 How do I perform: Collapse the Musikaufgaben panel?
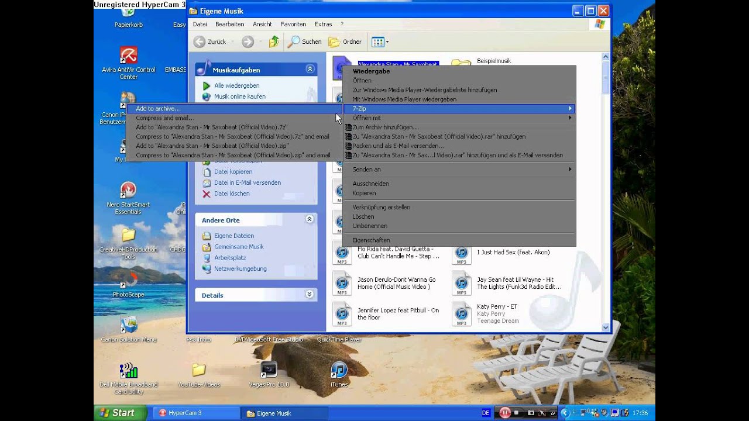pos(310,69)
